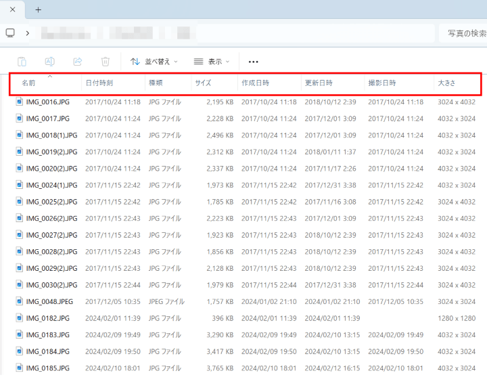Image resolution: width=487 pixels, height=390 pixels.
Task: Click the file icon of IMG_0016.JPG
Action: point(20,102)
